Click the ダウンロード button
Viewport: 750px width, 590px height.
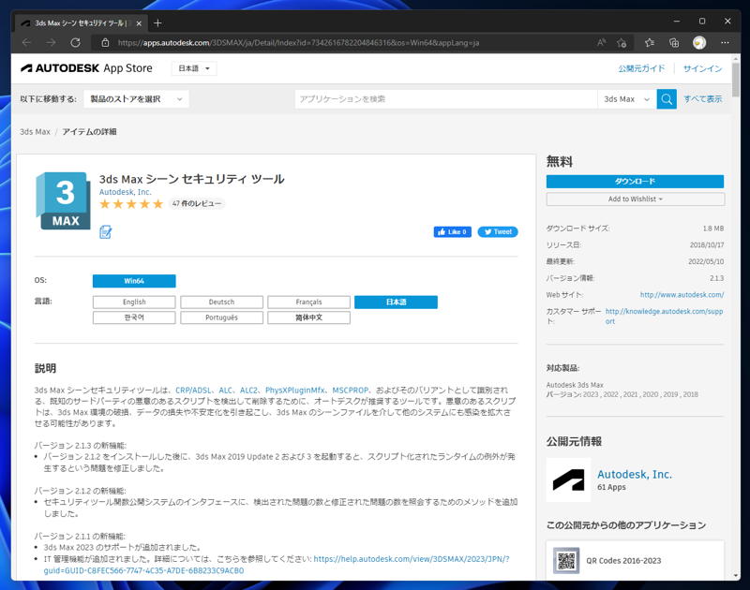tap(635, 182)
